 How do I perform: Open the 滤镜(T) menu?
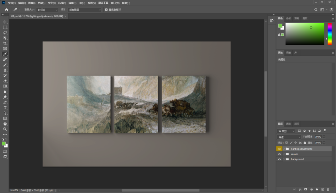point(72,3)
